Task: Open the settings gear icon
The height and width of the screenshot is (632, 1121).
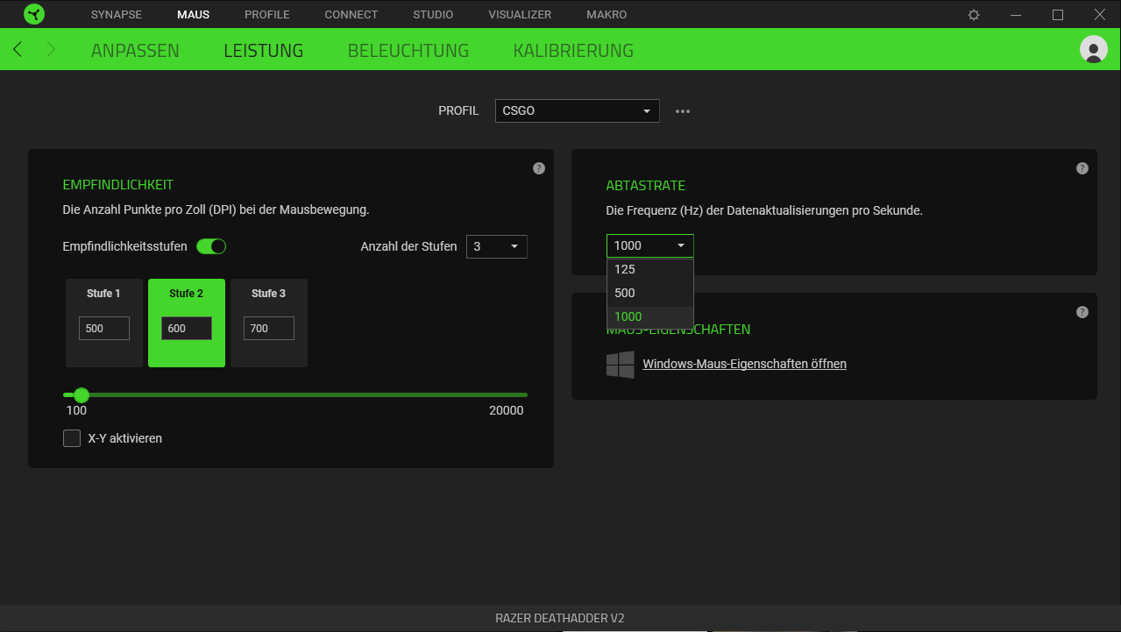Action: (974, 15)
